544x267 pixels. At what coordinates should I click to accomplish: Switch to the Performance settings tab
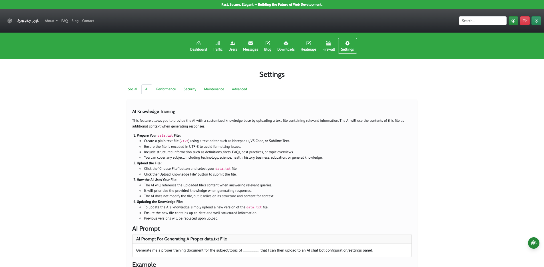[x=166, y=89]
